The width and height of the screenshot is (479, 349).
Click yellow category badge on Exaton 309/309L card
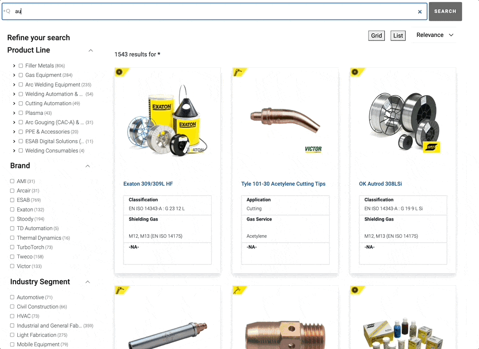click(120, 72)
